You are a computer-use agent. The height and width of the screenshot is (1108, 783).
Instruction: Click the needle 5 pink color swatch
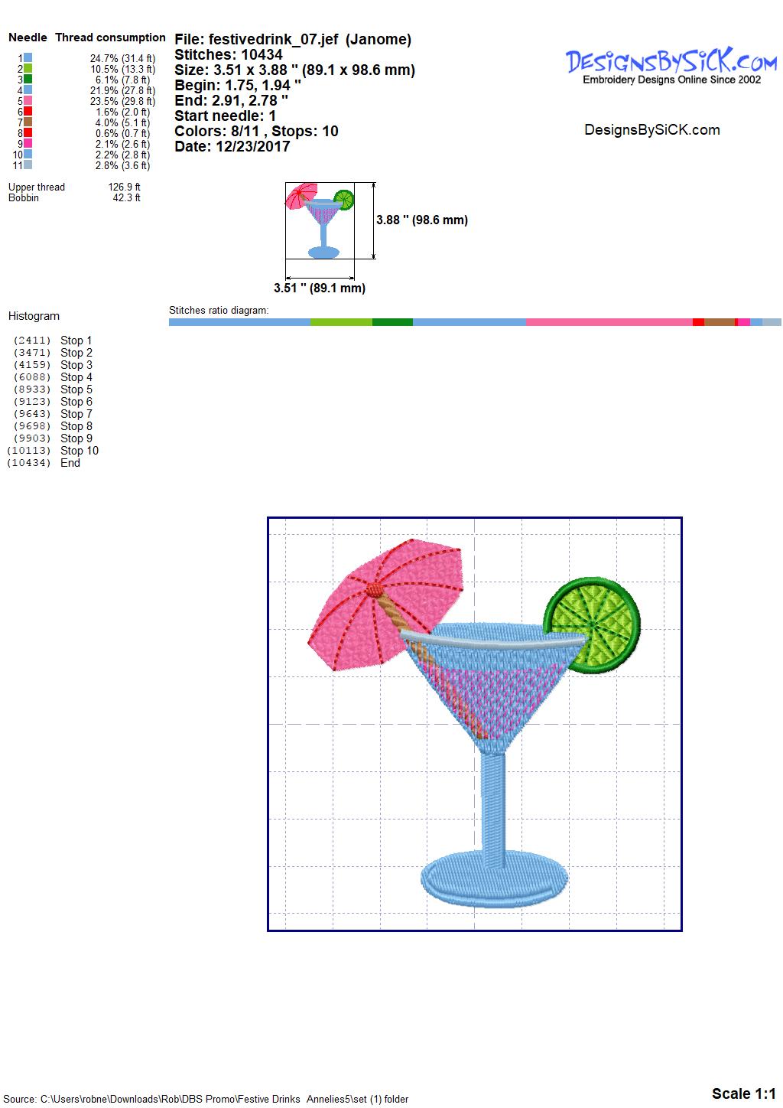pos(28,101)
